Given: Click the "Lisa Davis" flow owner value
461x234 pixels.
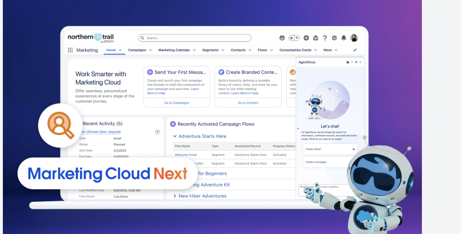Looking at the screenshot, I should 121,197.
